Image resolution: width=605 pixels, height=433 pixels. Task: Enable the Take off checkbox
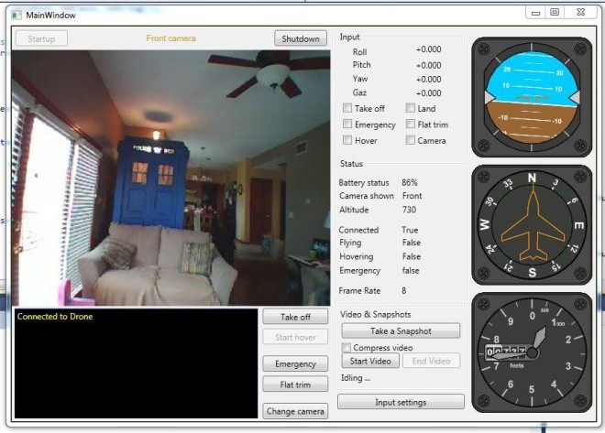[347, 108]
